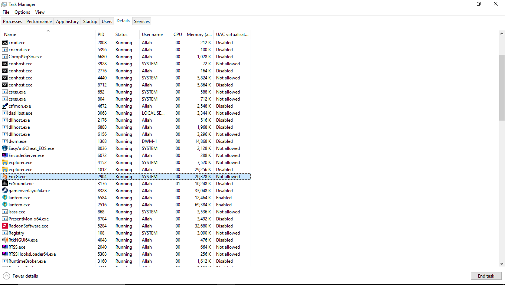
Task: Sort by the CPU column header
Action: 177,35
